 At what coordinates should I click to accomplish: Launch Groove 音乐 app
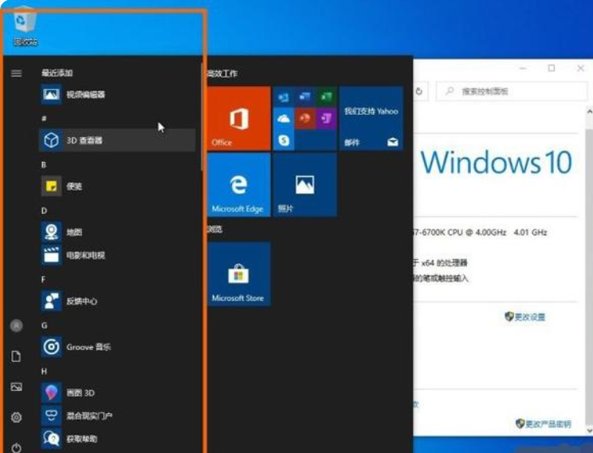86,347
